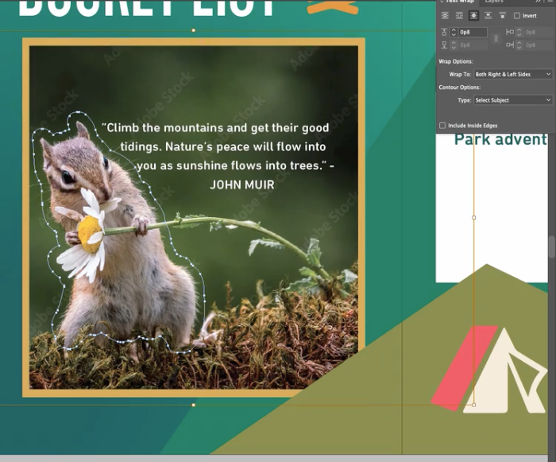The height and width of the screenshot is (462, 556).
Task: Click the "Wrap Options:" label
Action: pyautogui.click(x=456, y=61)
